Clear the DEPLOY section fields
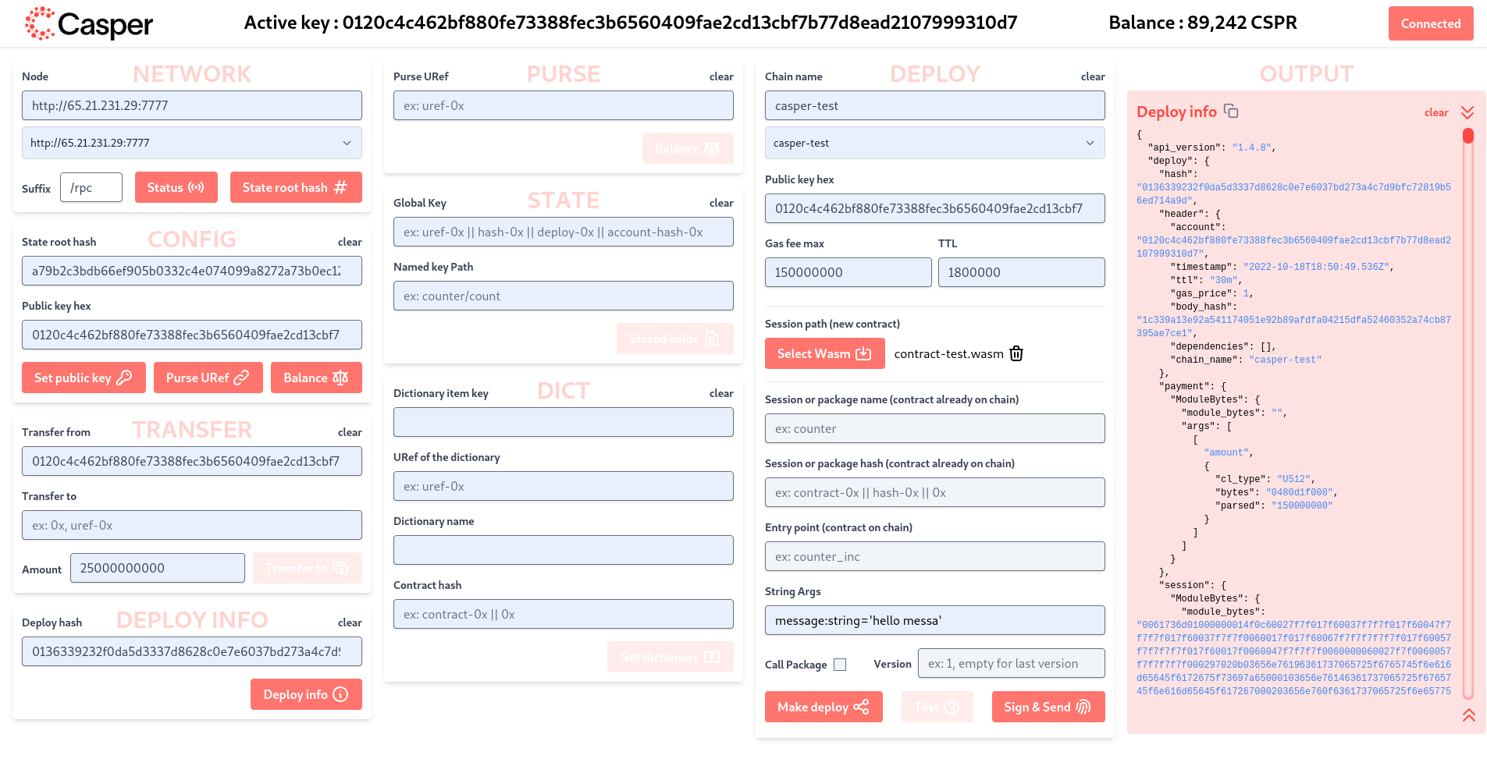The width and height of the screenshot is (1487, 759). (x=1093, y=76)
